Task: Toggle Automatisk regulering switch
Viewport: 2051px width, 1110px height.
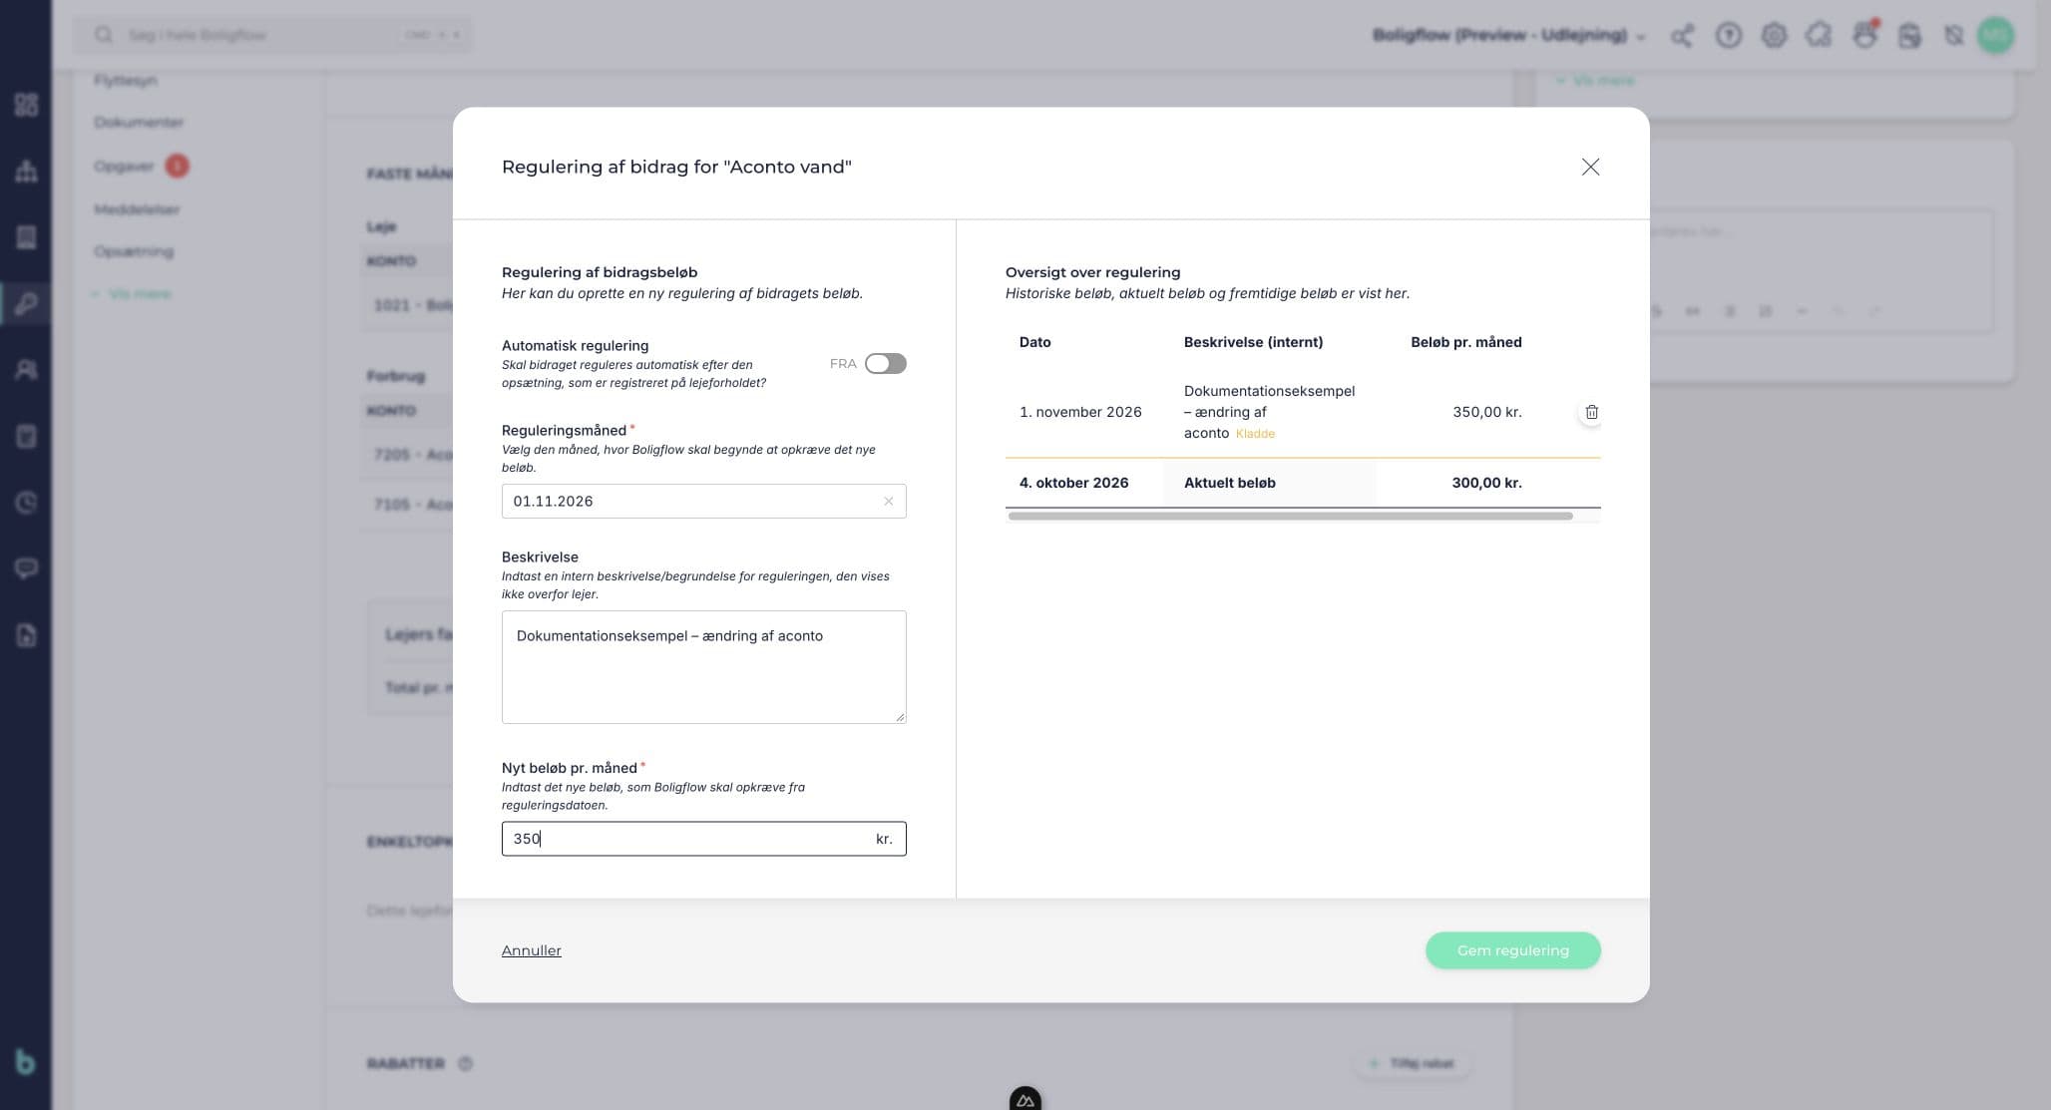Action: (x=885, y=364)
